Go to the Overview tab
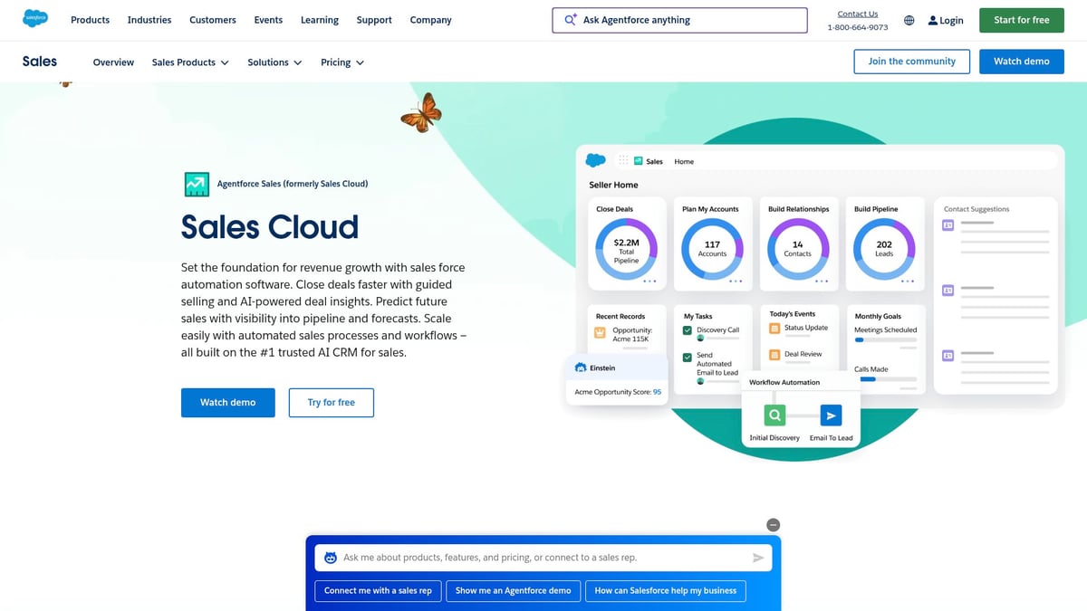Viewport: 1087px width, 611px height. [x=113, y=62]
